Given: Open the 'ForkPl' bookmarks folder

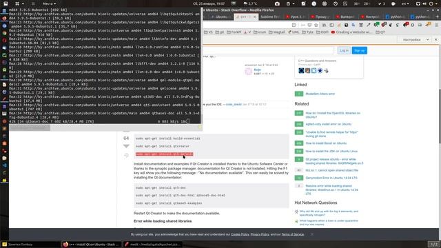Looking at the screenshot, I should pos(234,32).
